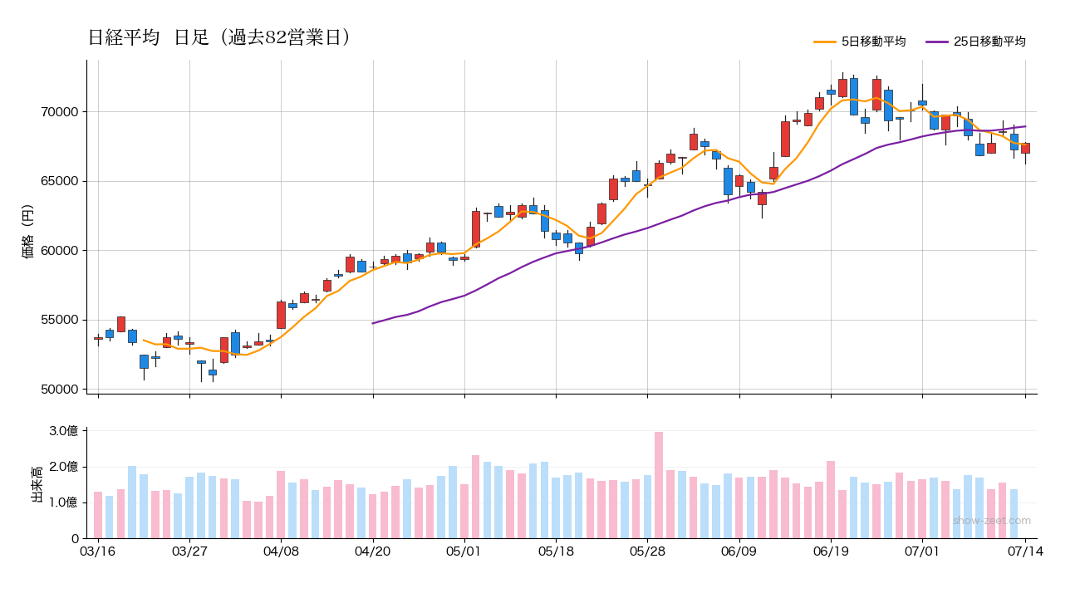This screenshot has width=1080, height=598.
Task: Click the 65000 price axis label
Action: [61, 181]
